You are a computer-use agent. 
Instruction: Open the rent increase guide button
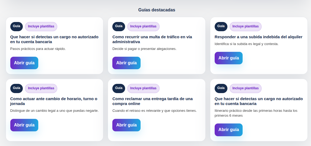coord(229,58)
